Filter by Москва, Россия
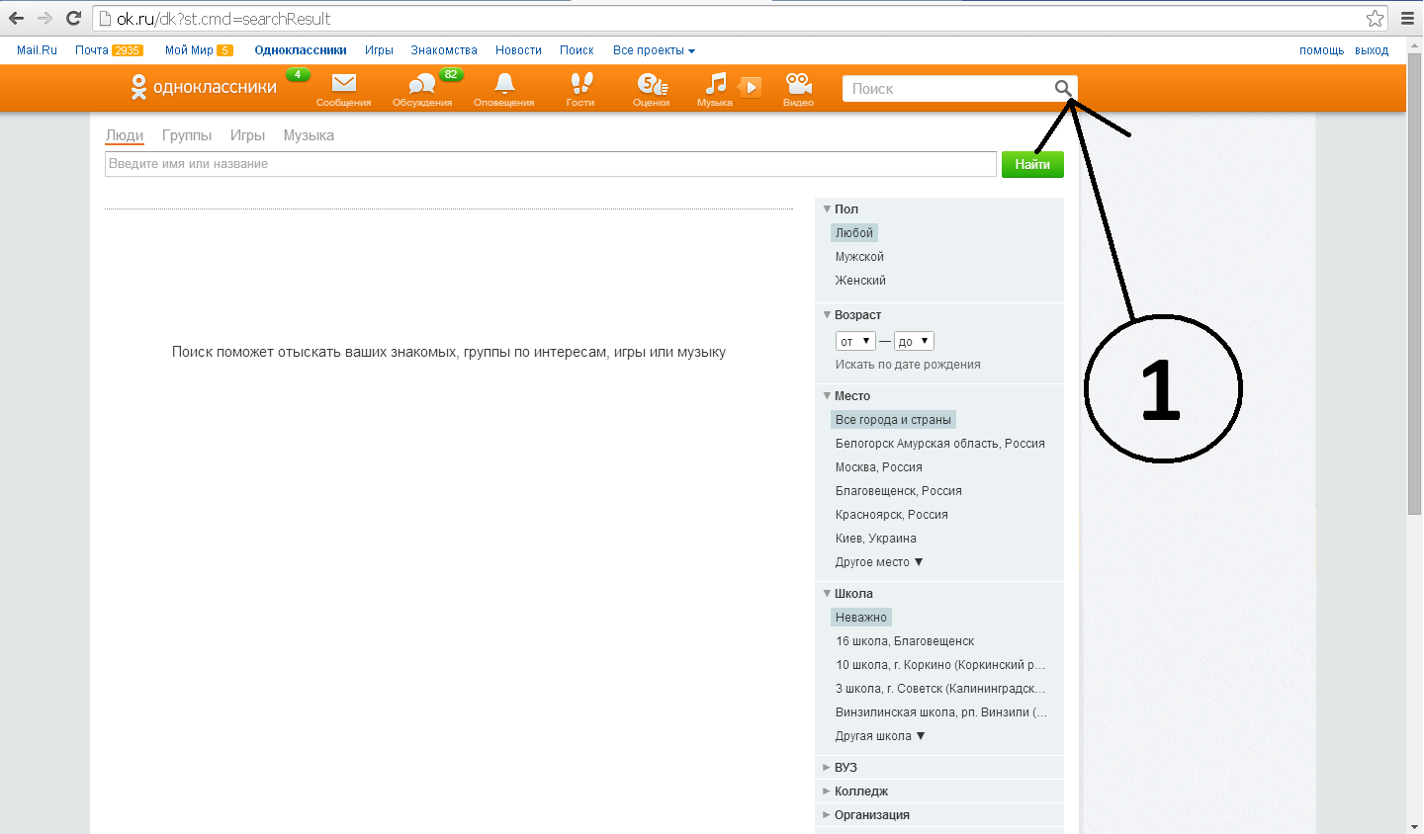 point(879,467)
